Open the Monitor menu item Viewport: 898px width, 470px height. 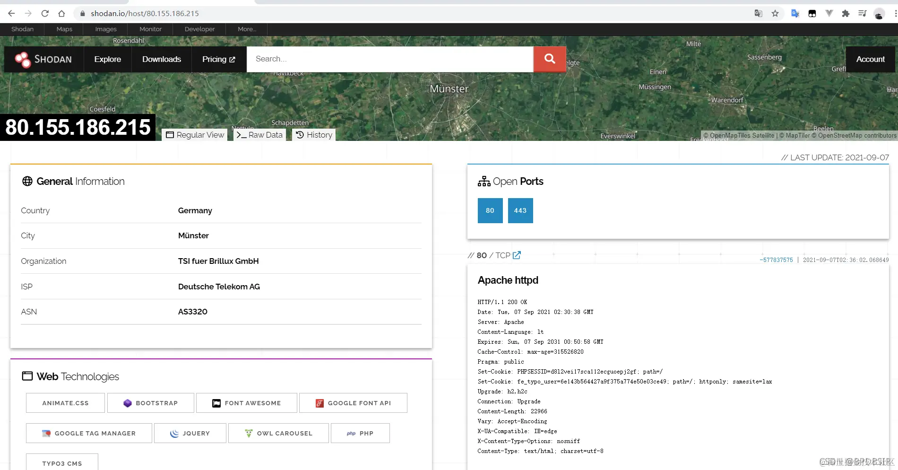coord(151,29)
